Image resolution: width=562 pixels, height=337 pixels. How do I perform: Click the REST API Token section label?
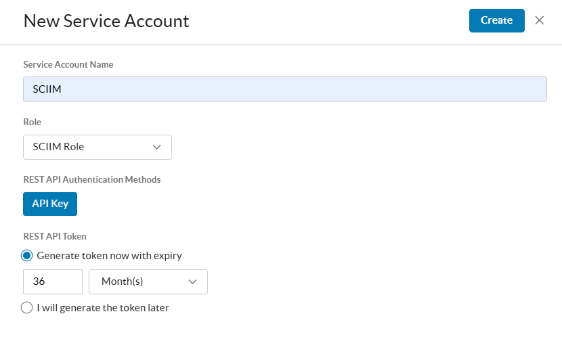point(55,236)
